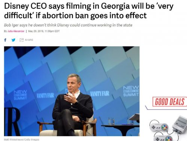Click the SNES Classic console in ad
This screenshot has width=187, height=141.
click(x=180, y=125)
